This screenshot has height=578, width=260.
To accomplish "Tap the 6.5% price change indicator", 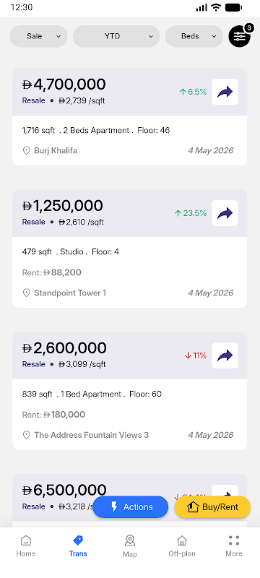I will pos(193,92).
